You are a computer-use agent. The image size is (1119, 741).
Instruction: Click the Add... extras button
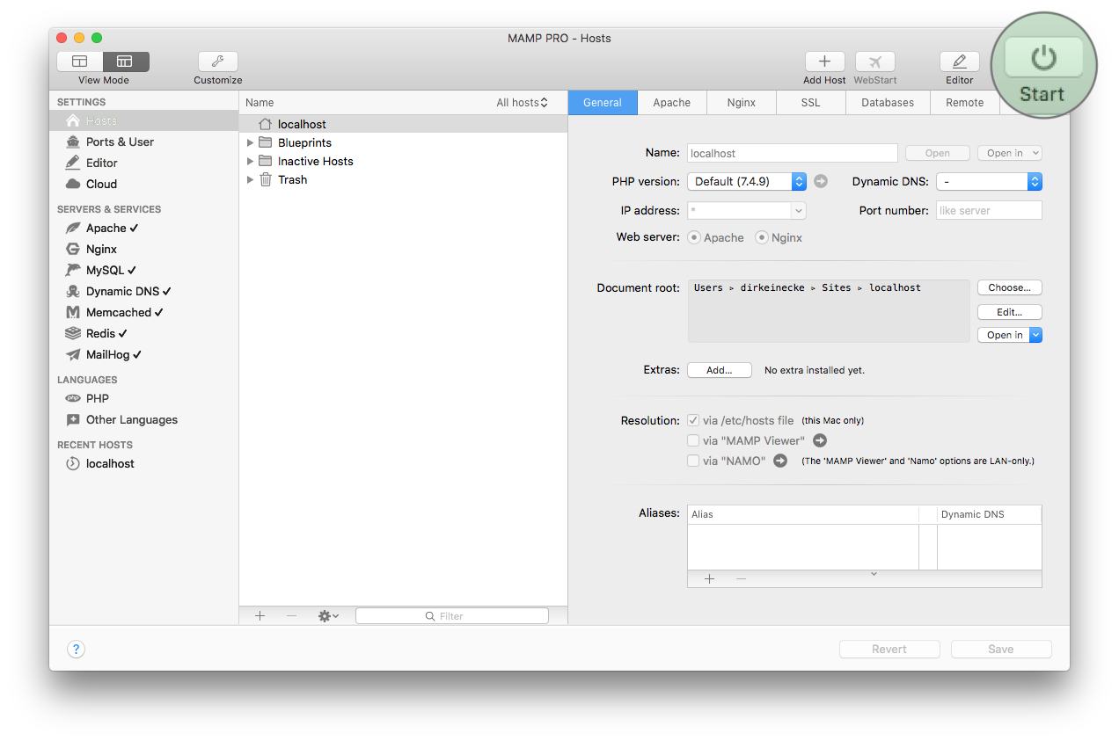point(719,370)
